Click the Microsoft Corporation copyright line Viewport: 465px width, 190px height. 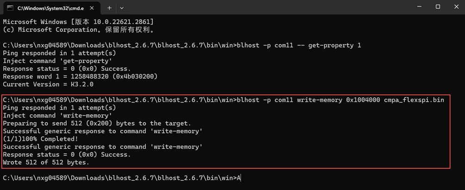click(78, 30)
